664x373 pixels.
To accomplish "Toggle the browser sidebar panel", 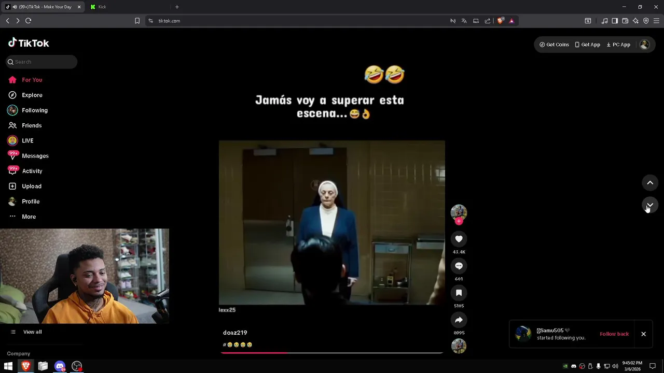I will pyautogui.click(x=615, y=21).
